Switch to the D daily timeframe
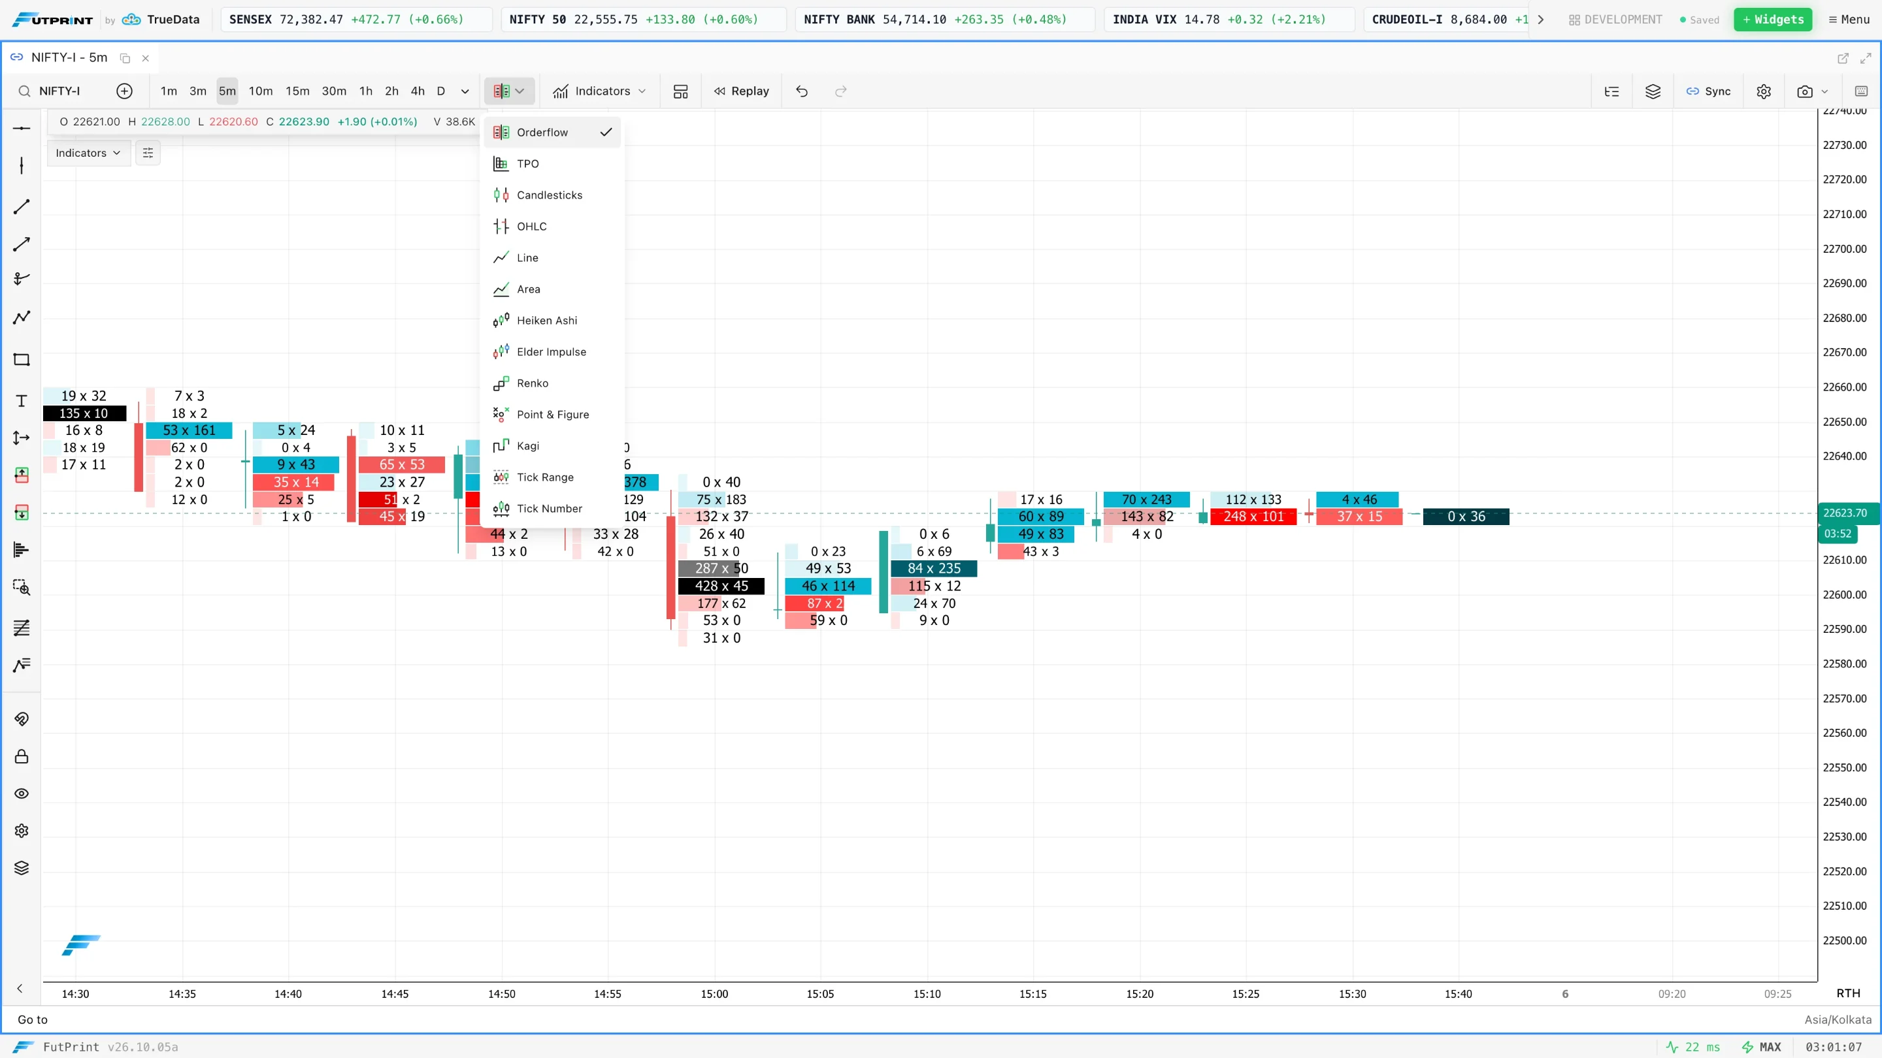Image resolution: width=1882 pixels, height=1058 pixels. pyautogui.click(x=440, y=91)
